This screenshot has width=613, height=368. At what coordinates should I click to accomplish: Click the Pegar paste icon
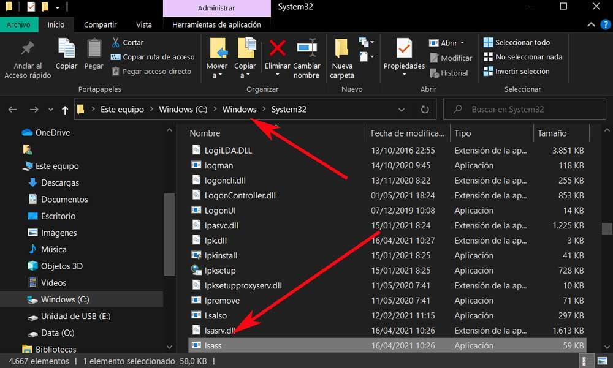click(x=94, y=48)
